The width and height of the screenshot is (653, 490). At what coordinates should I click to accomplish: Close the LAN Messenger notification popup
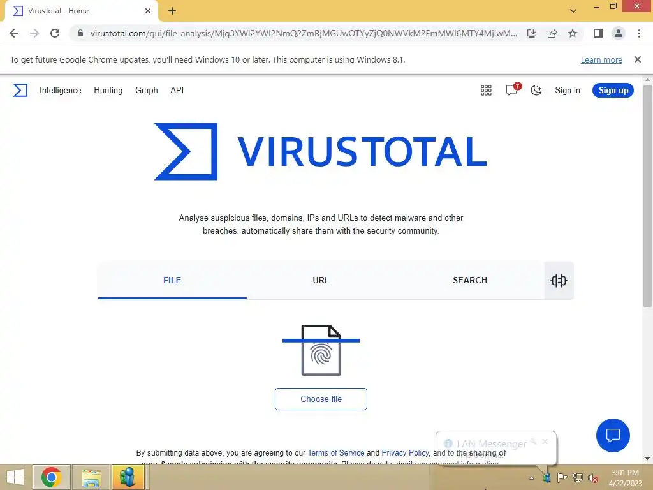(x=545, y=442)
